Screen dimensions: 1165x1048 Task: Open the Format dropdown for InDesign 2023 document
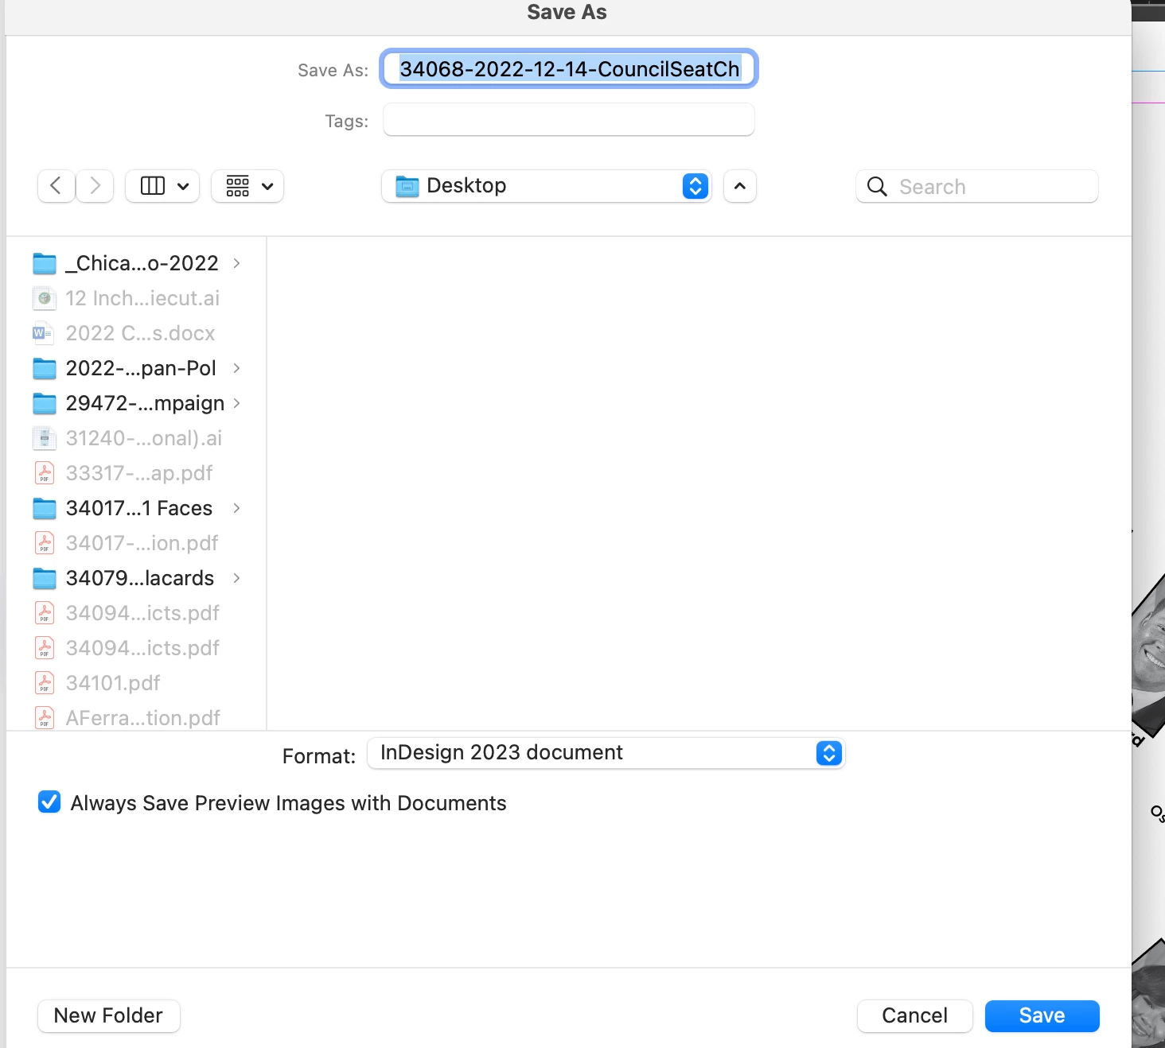(x=606, y=753)
